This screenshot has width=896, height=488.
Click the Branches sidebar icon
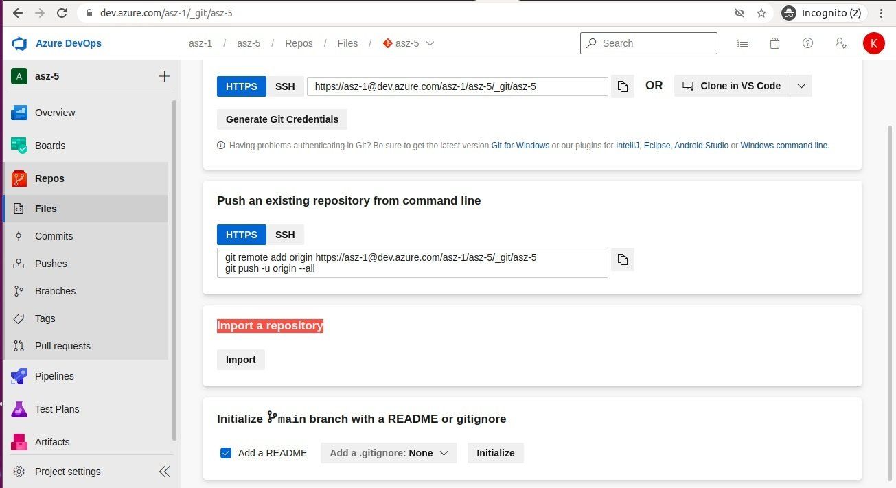pos(19,291)
